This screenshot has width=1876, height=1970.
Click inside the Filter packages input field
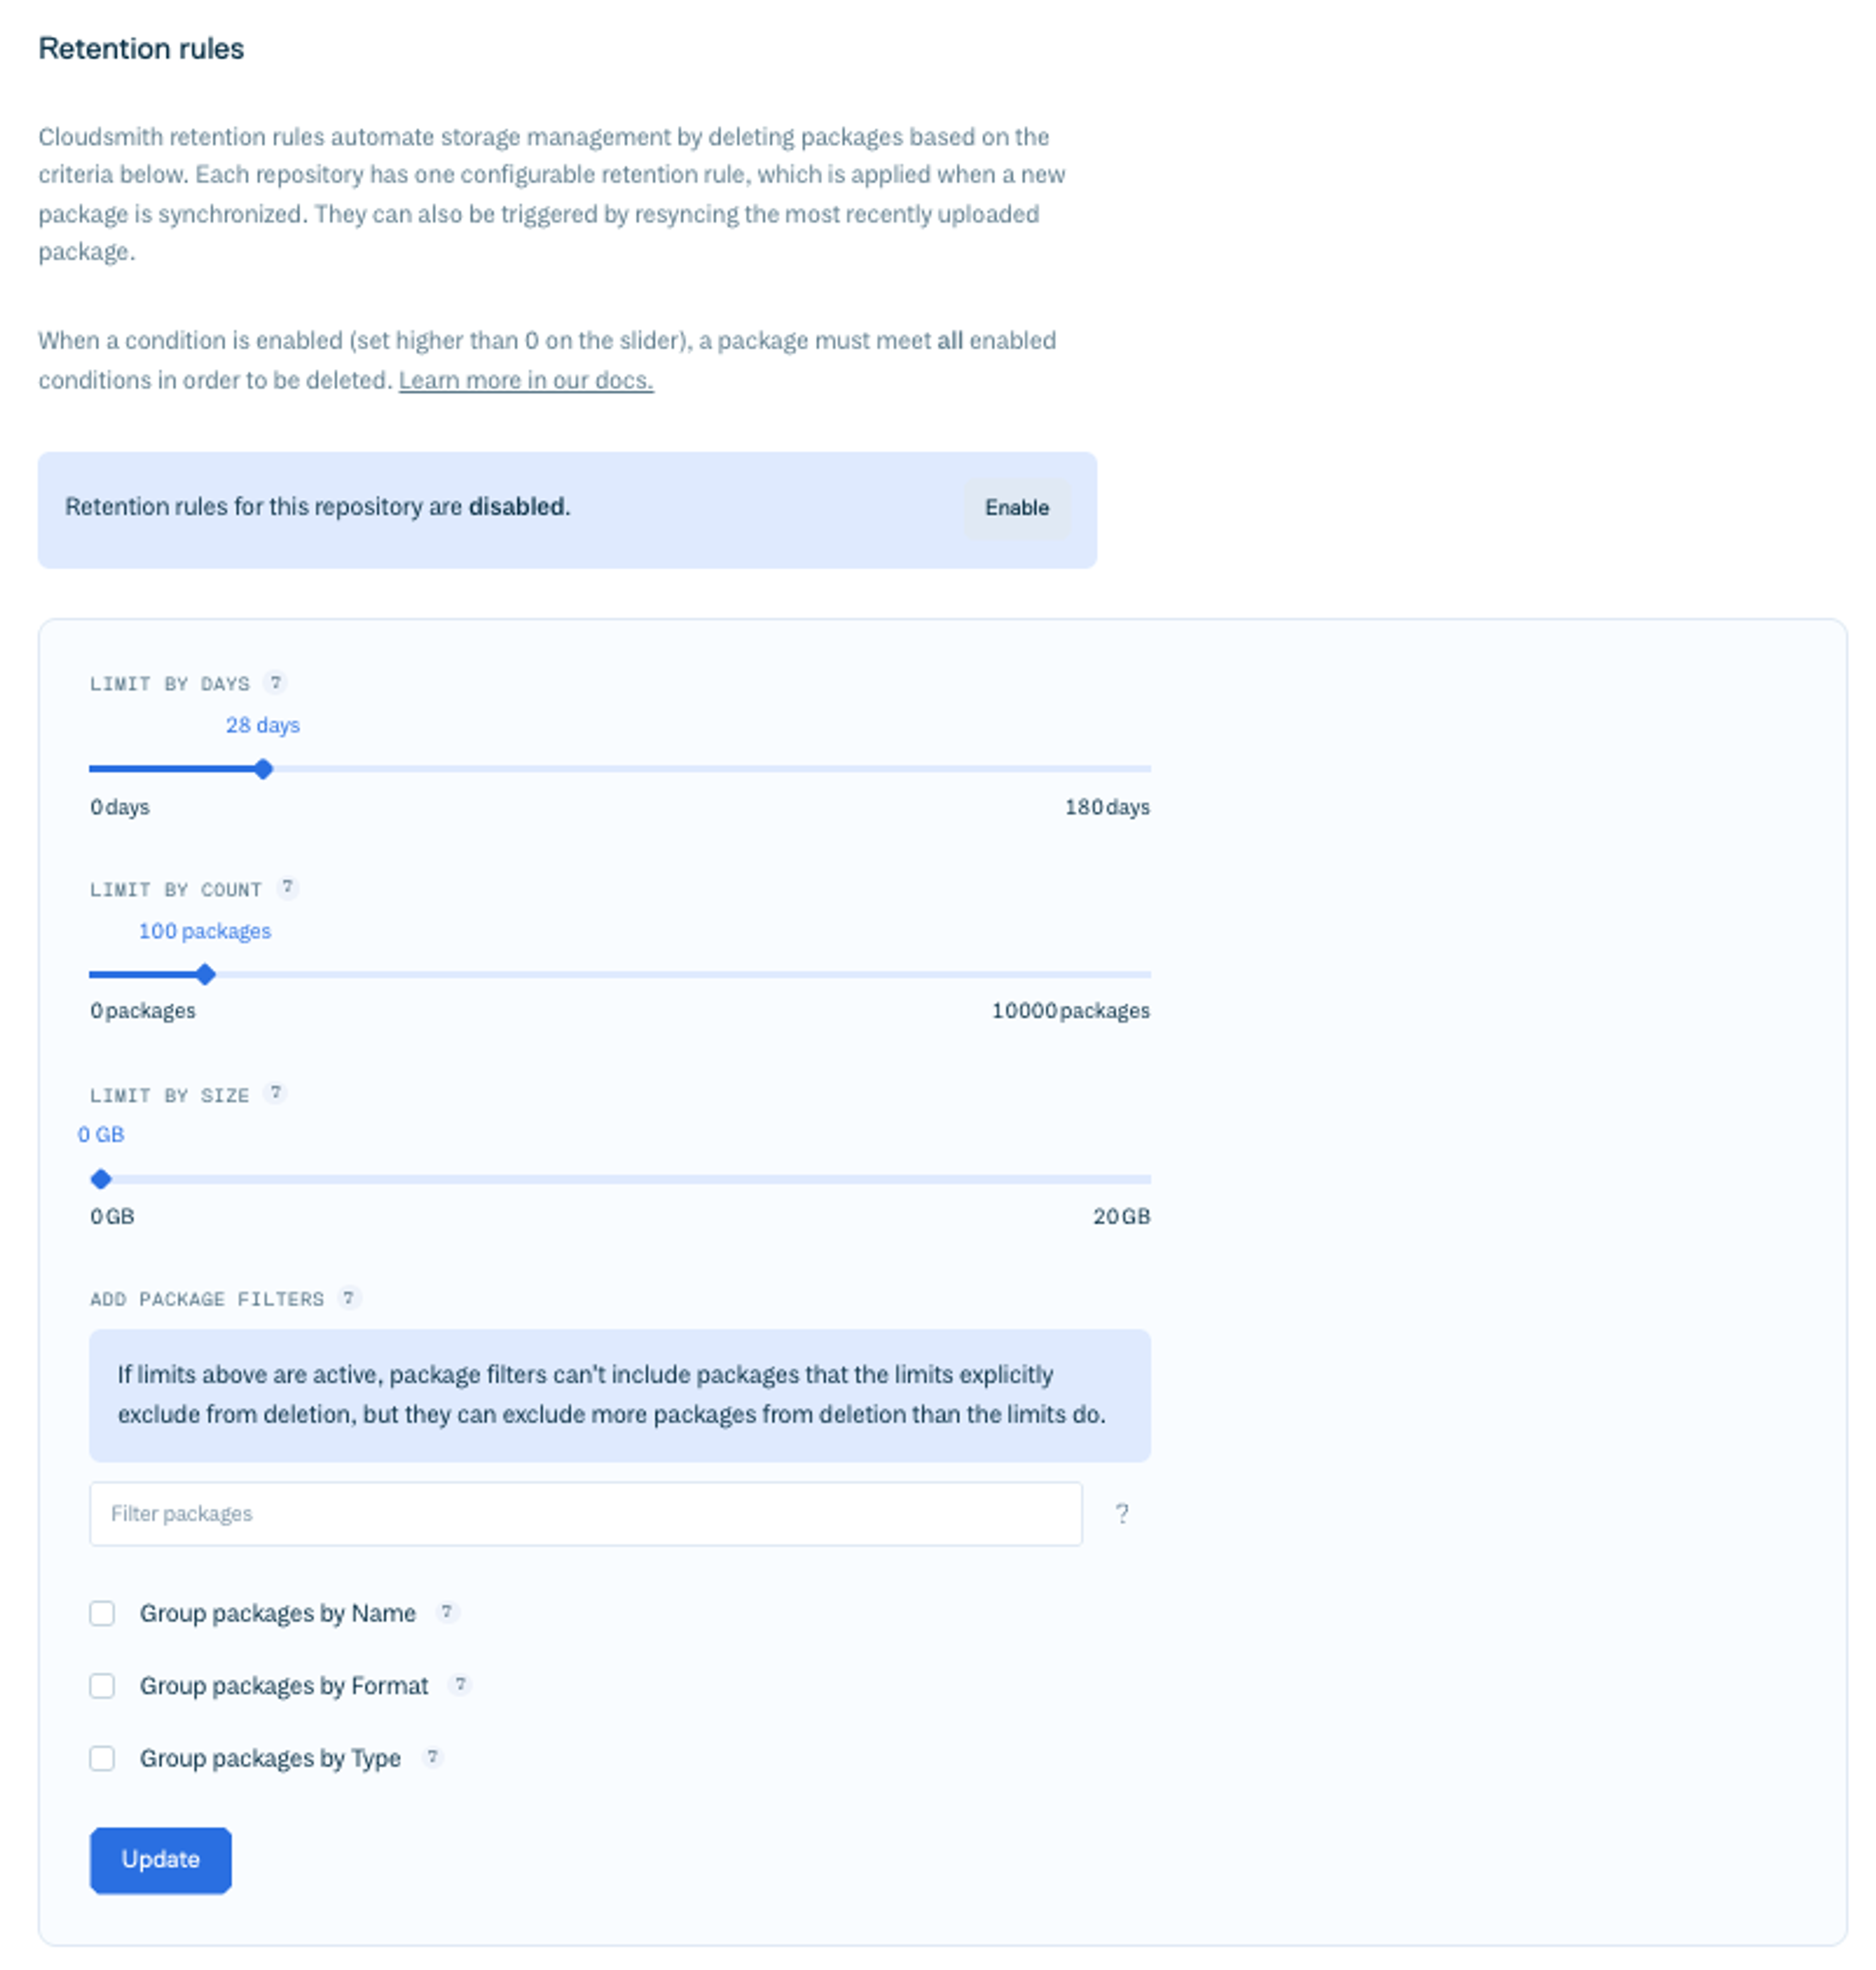[x=585, y=1513]
